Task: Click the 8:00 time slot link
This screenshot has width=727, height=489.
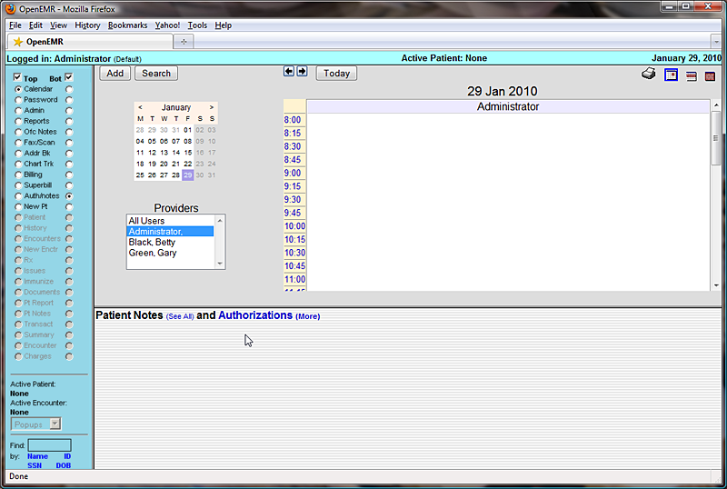Action: (293, 120)
